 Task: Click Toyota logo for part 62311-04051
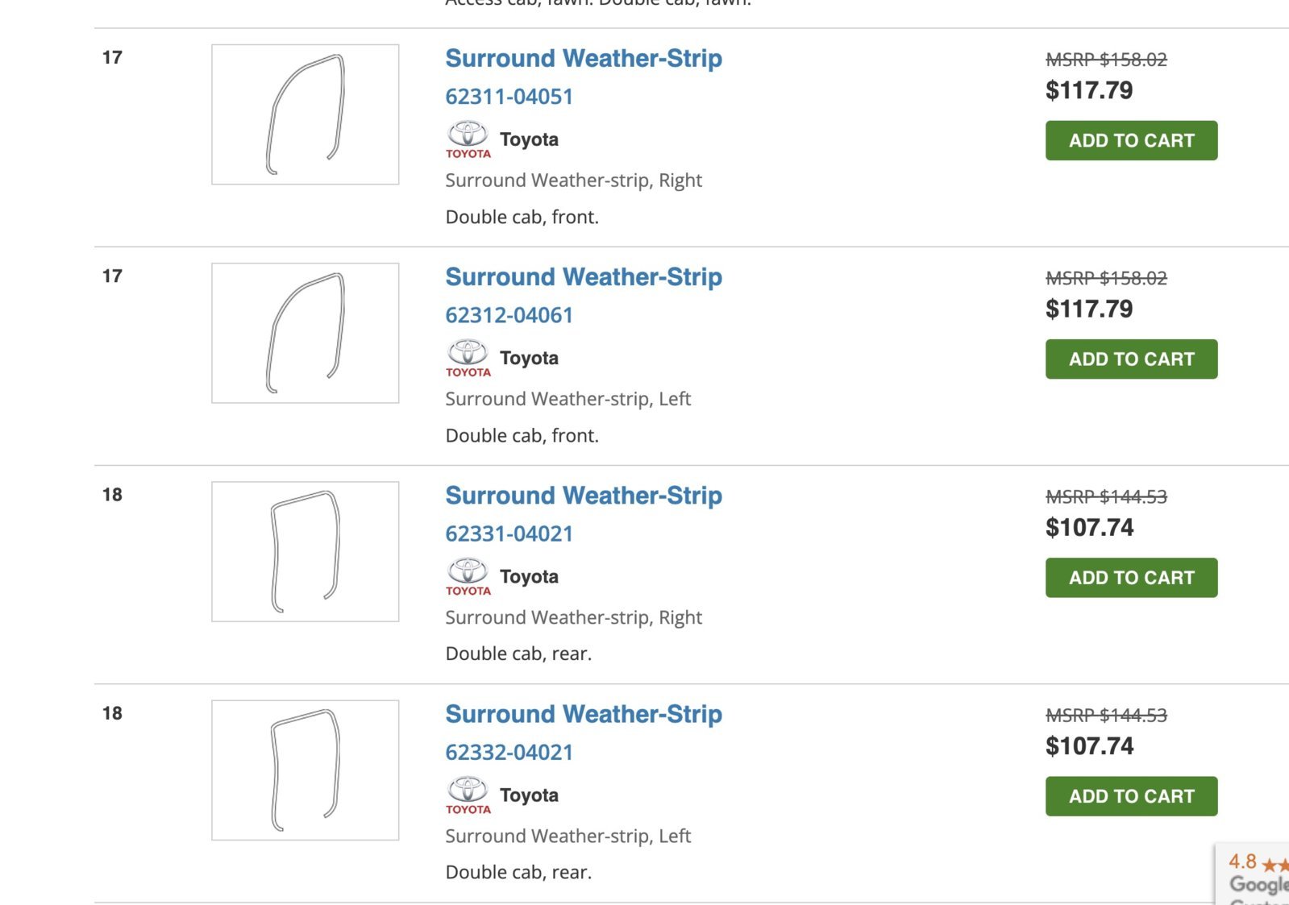click(x=468, y=139)
